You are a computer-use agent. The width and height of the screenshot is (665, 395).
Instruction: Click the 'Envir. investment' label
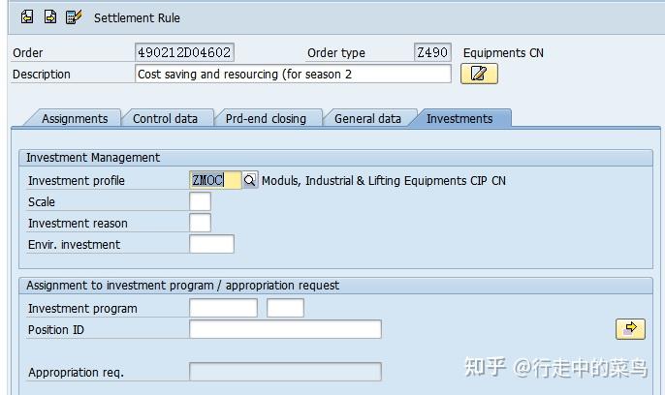(74, 245)
